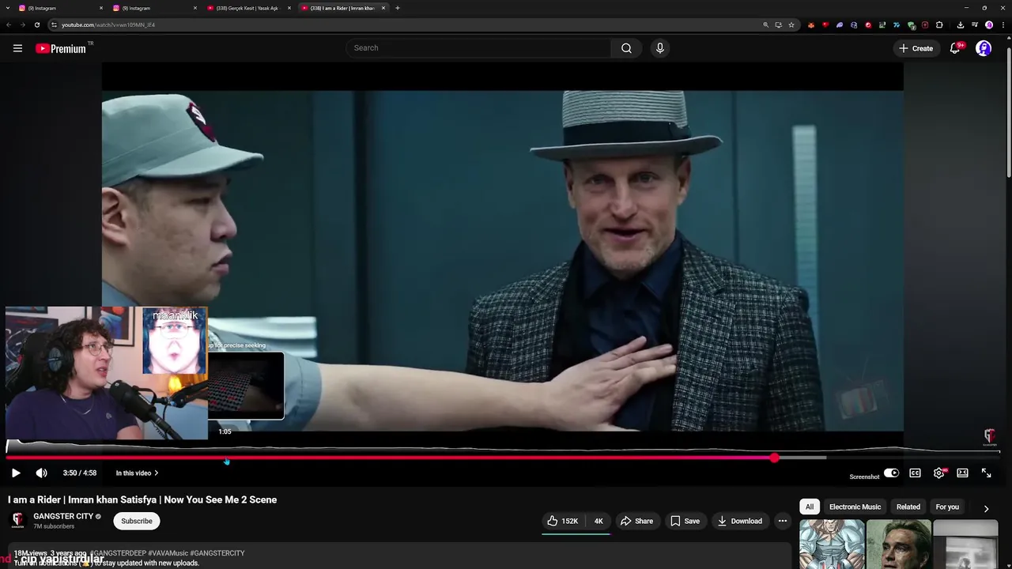Enter fullscreen mode
Screen dimensions: 1012x569
[x=986, y=473]
